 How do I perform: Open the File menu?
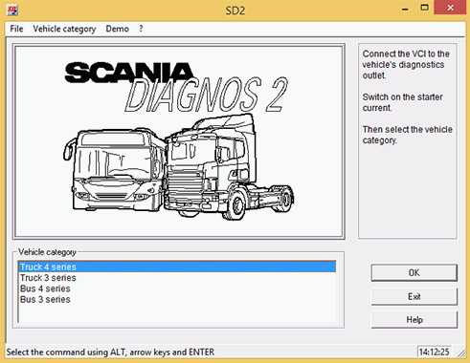[16, 29]
